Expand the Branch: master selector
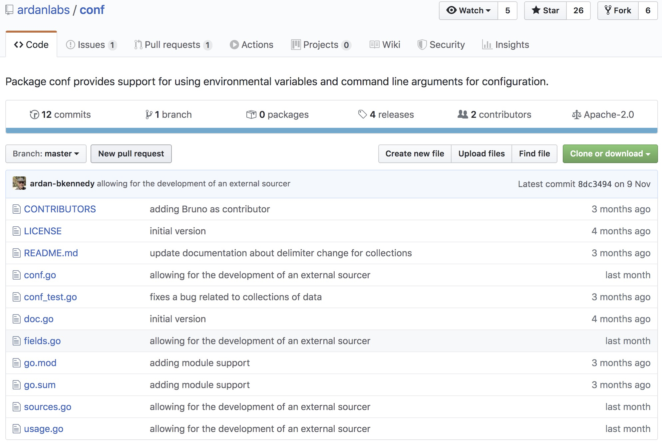 point(46,154)
